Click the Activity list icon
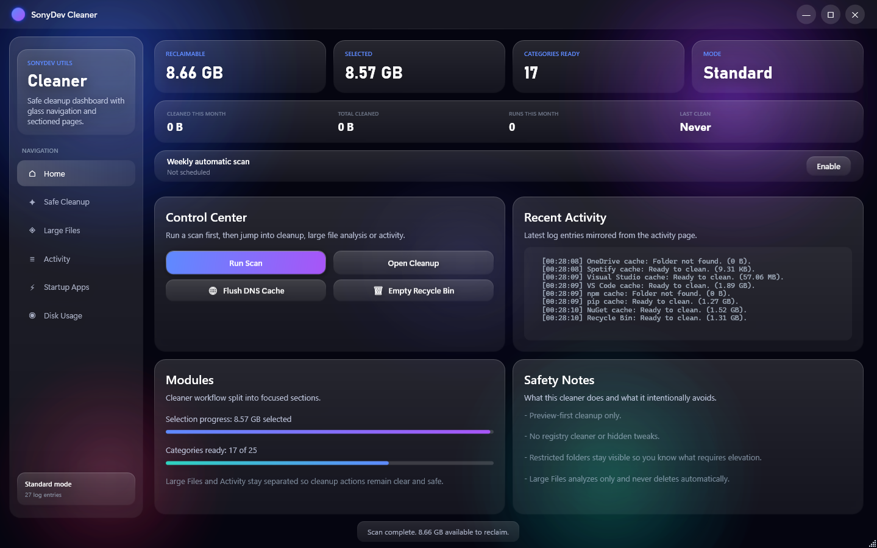Screen dimensions: 877x548 (32, 259)
